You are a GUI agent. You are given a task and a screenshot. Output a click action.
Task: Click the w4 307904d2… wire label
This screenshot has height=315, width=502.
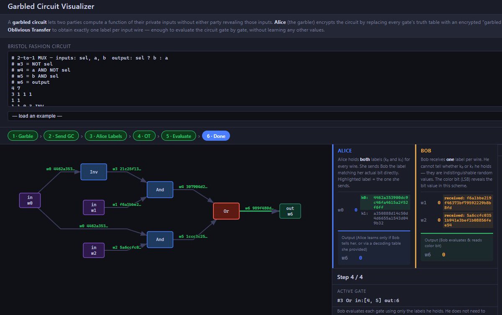[x=193, y=187]
